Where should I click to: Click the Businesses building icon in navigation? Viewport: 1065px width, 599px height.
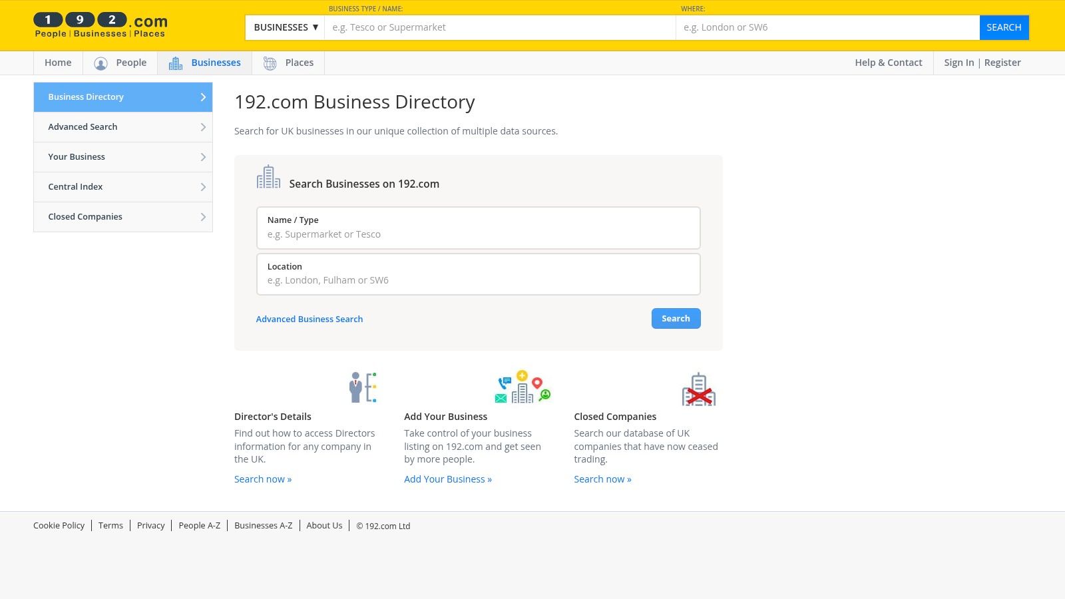pyautogui.click(x=176, y=63)
